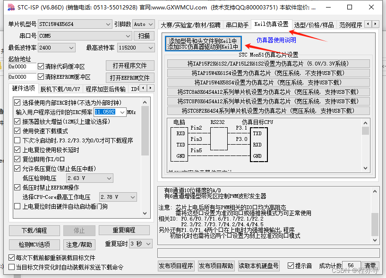Viewport: 386px width, 278px height.
Task: Click 添加型号和头文件到Keil中 button
Action: click(203, 44)
